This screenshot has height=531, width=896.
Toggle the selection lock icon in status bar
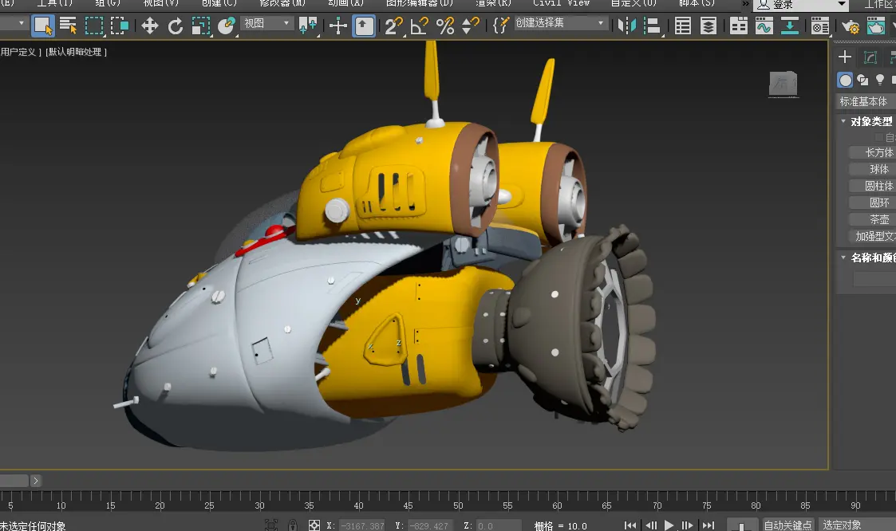coord(293,525)
